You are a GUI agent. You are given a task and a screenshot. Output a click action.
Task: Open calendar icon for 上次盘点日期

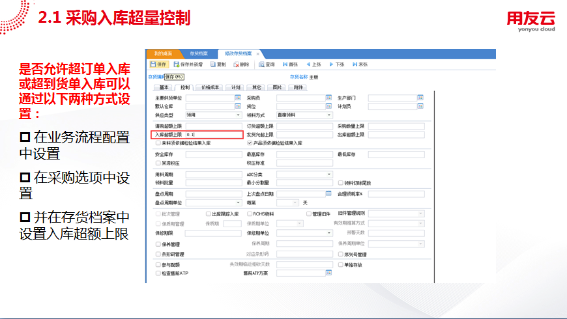(x=328, y=193)
